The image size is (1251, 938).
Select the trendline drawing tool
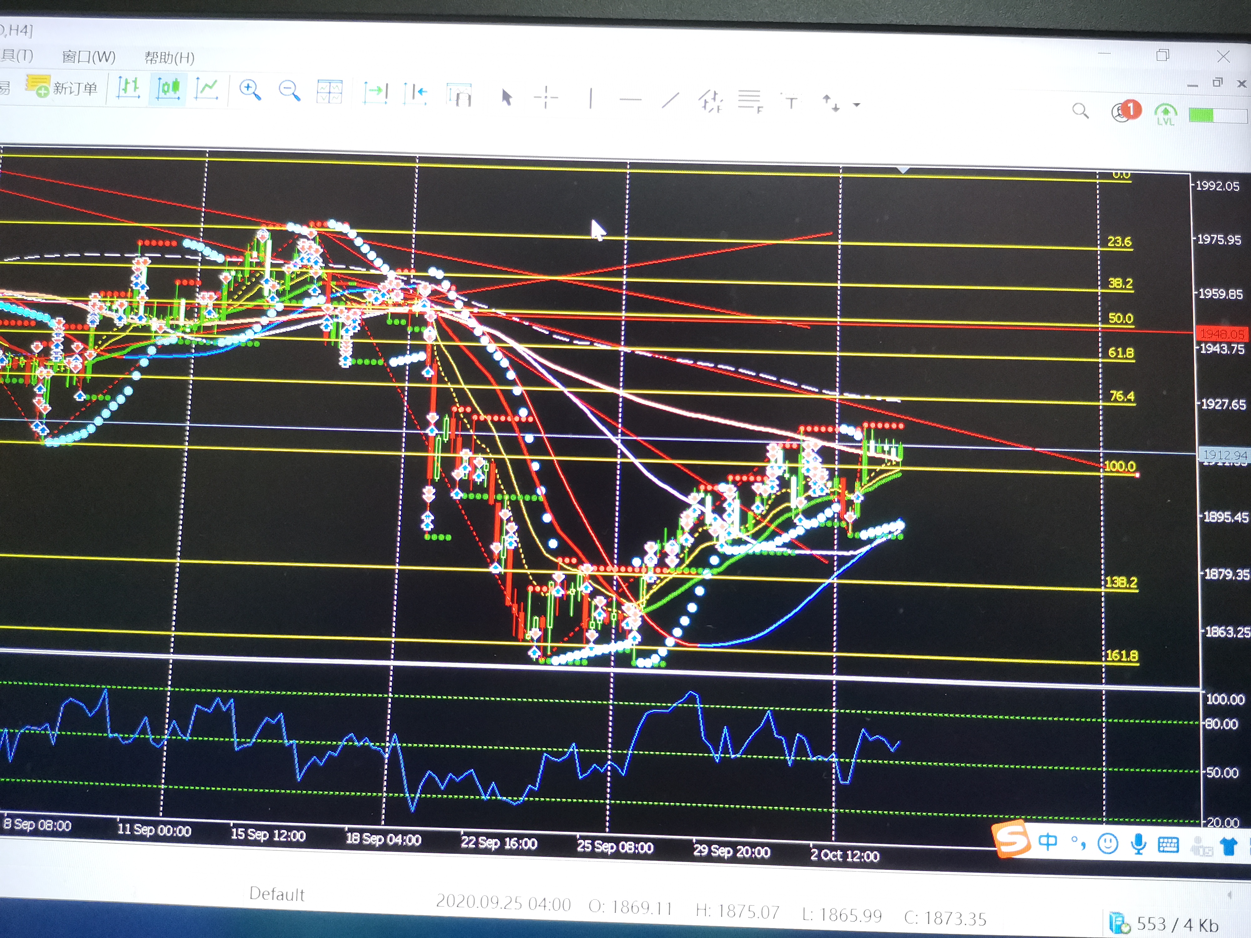tap(670, 101)
